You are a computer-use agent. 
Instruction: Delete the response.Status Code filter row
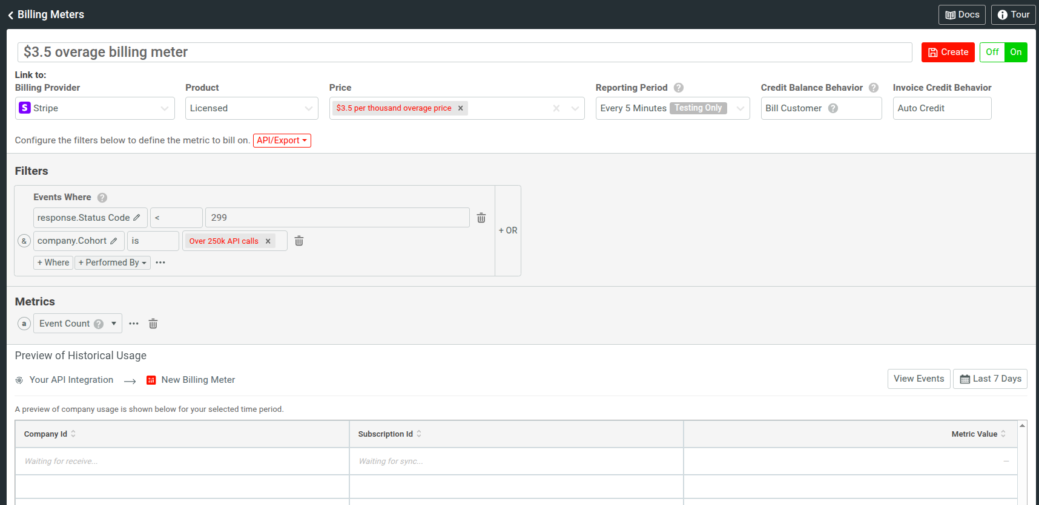[x=481, y=218]
